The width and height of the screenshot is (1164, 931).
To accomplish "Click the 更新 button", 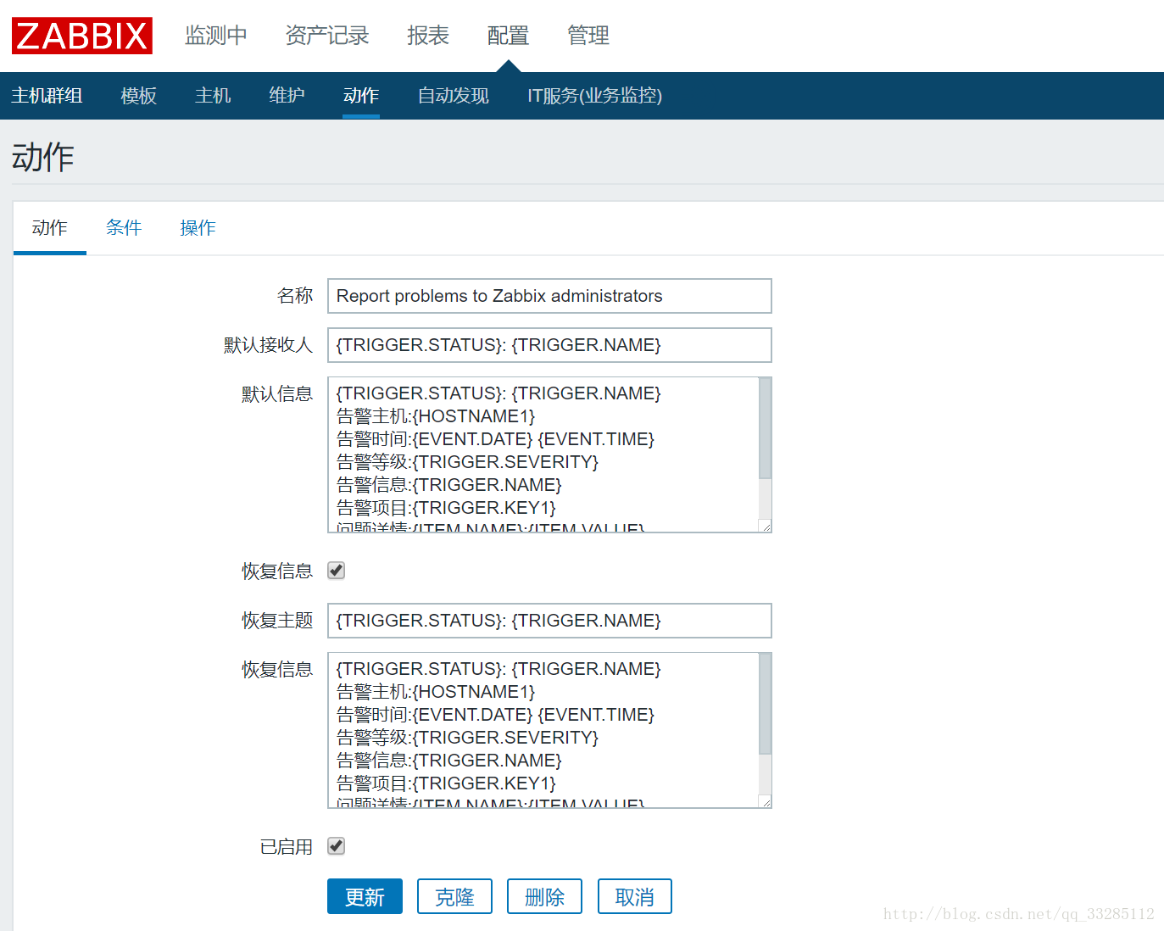I will coord(365,896).
